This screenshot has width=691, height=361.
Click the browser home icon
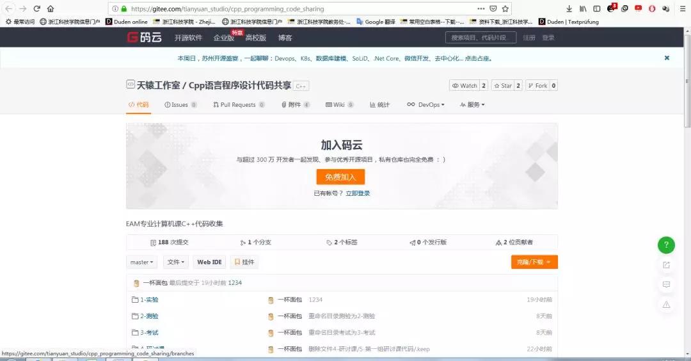(x=51, y=9)
